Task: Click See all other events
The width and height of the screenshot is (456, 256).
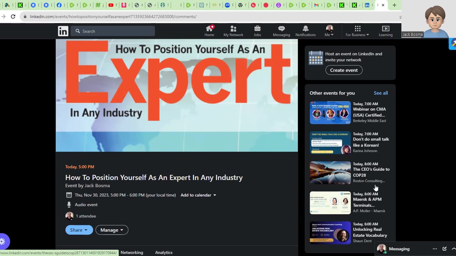Action: 381,93
